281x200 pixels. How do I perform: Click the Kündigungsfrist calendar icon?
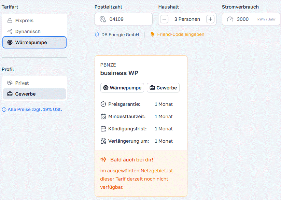click(103, 129)
